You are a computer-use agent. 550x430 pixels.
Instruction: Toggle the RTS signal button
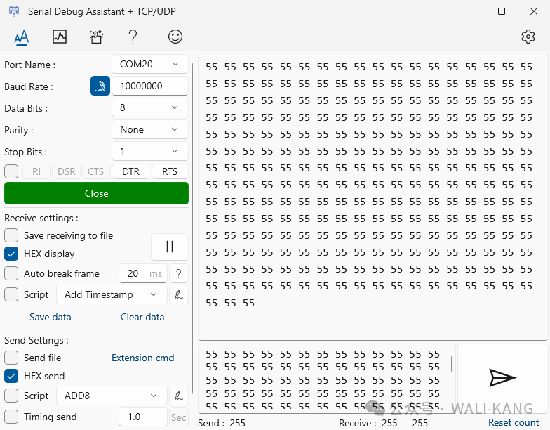tap(170, 171)
